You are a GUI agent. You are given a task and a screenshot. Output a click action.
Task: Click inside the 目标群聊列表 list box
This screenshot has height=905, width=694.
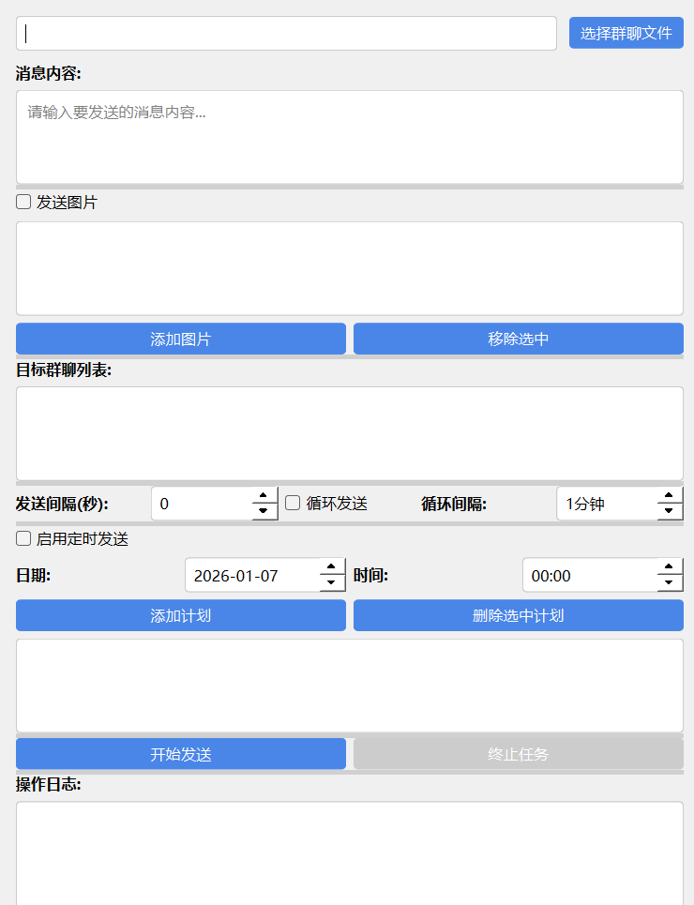[349, 433]
